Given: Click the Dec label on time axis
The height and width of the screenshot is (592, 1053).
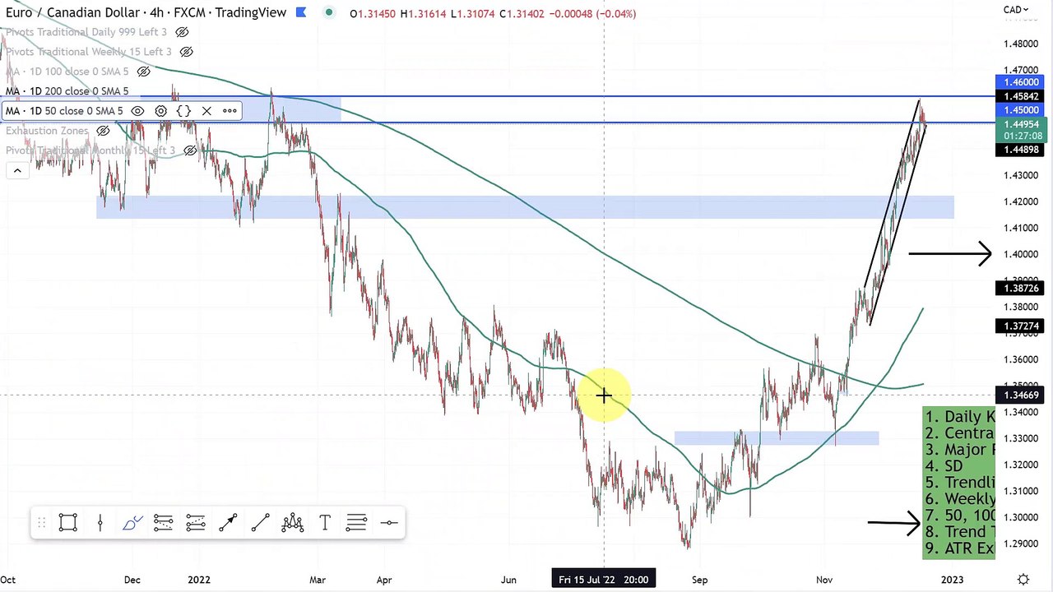Looking at the screenshot, I should [132, 580].
